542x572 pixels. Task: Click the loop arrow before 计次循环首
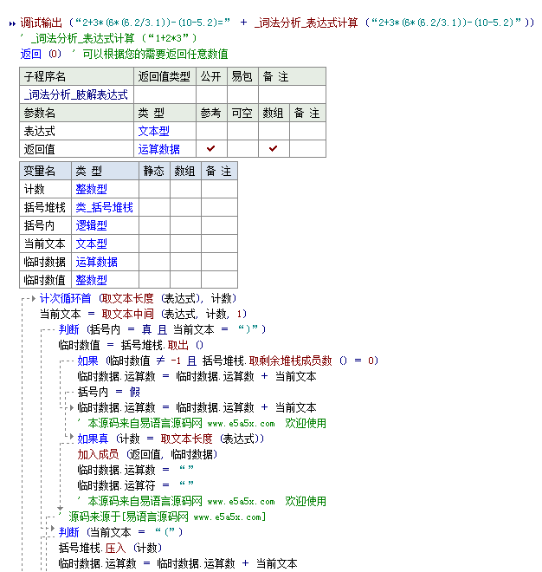click(x=31, y=298)
